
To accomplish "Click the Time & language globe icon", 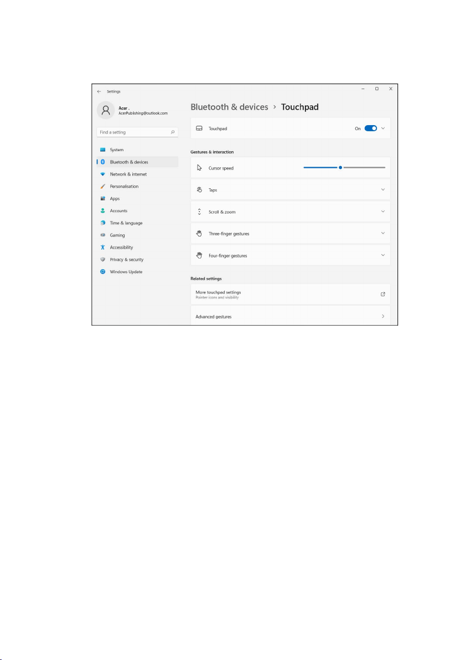I will (102, 223).
